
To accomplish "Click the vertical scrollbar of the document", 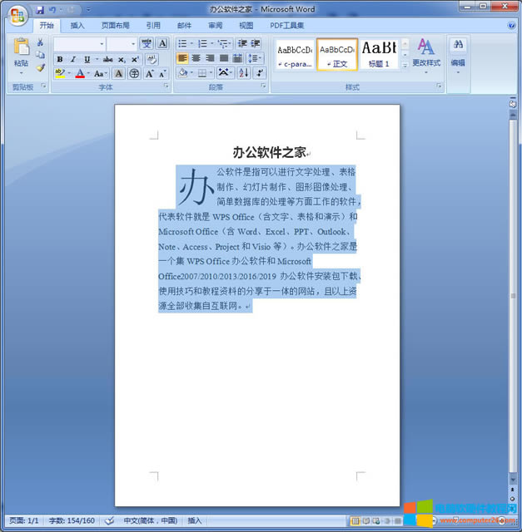I will point(513,291).
